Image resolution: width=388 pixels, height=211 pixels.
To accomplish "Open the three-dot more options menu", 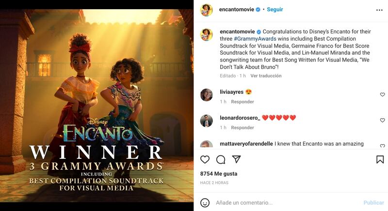I will click(379, 10).
